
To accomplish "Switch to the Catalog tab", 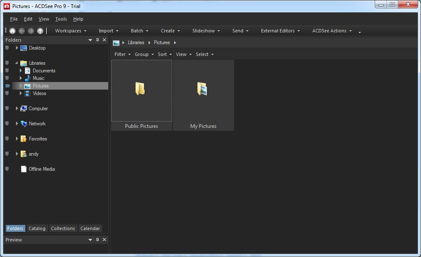I will (37, 228).
